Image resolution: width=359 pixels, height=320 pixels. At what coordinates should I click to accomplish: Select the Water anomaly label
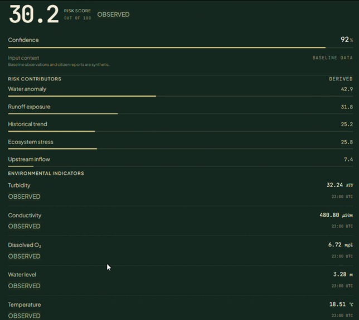[27, 89]
